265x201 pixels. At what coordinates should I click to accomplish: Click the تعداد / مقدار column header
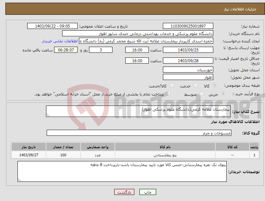coord(63,147)
